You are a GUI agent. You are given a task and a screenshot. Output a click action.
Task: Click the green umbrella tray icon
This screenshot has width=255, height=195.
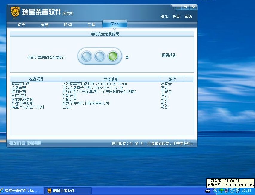221,190
